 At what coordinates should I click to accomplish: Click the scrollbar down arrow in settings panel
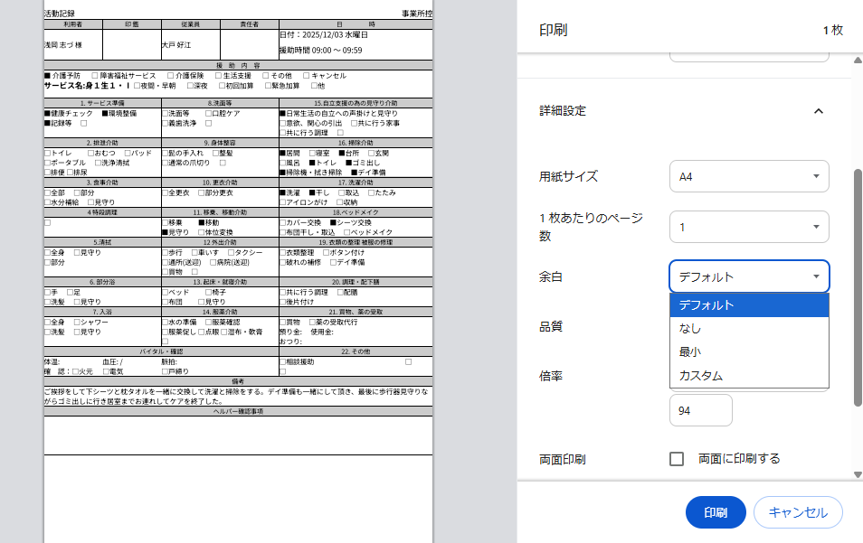[x=857, y=474]
